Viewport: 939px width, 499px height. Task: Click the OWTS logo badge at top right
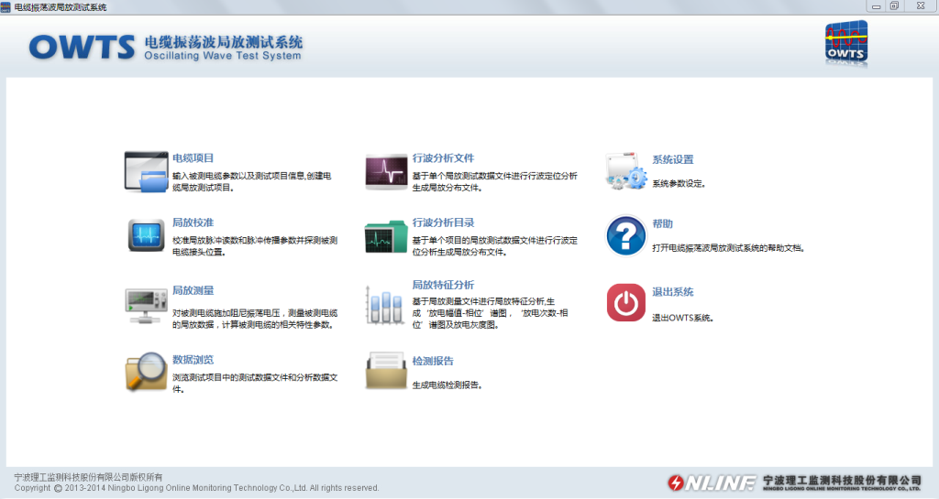(x=846, y=44)
